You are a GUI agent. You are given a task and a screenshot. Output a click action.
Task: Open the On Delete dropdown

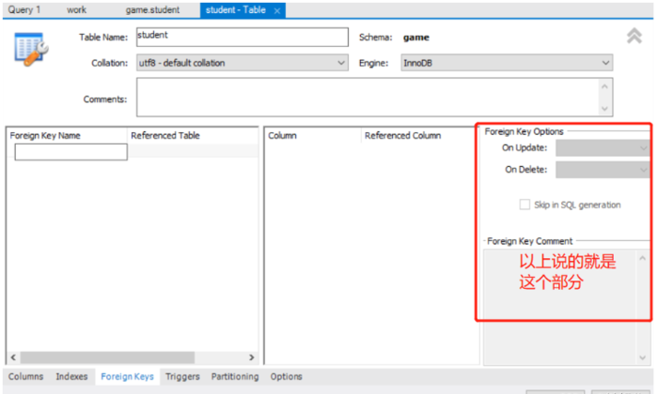(602, 170)
